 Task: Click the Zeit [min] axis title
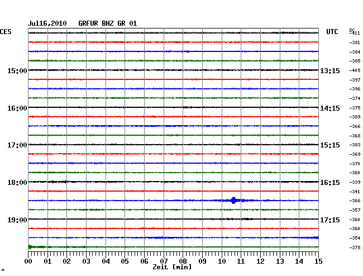point(172,267)
